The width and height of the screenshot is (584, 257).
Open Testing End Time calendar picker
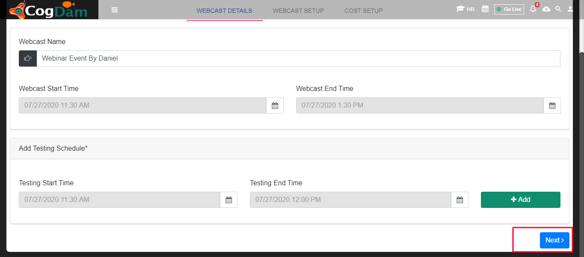click(460, 200)
